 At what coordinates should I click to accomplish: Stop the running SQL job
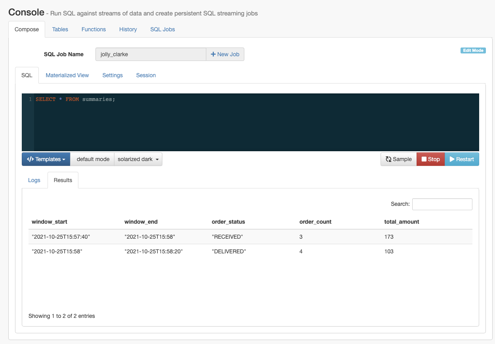pyautogui.click(x=430, y=159)
